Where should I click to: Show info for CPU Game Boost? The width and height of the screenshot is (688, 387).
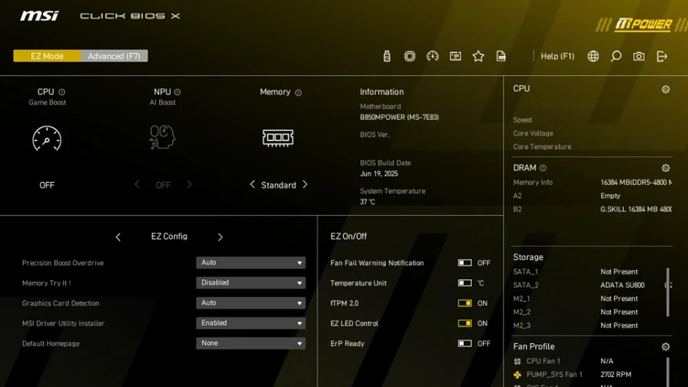pos(62,92)
